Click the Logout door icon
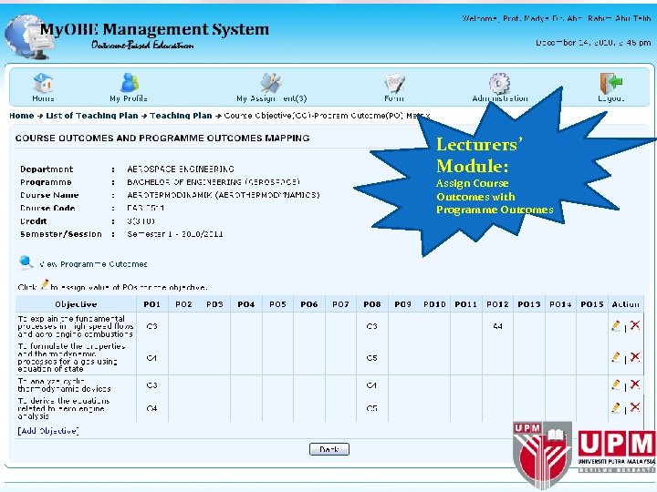This screenshot has width=657, height=492. click(610, 83)
